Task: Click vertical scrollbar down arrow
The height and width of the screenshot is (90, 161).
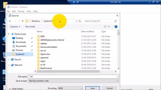Action: [x=118, y=68]
